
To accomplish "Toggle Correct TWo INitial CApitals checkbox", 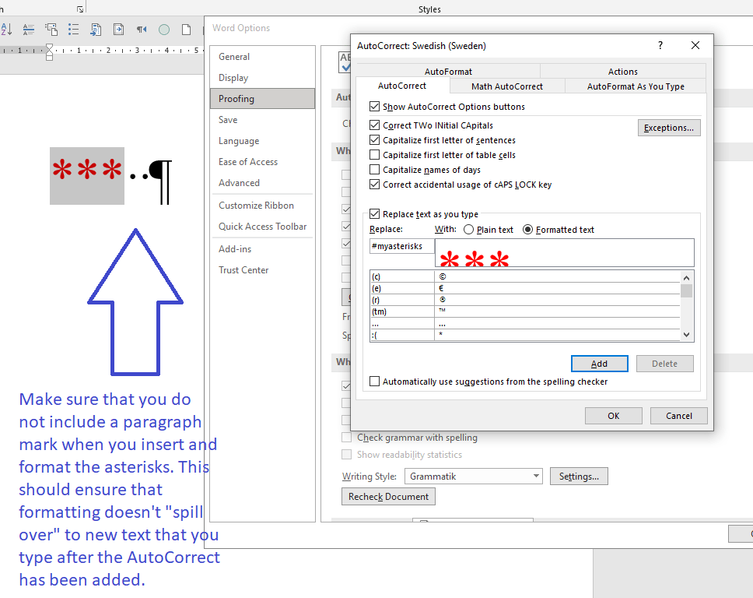I will [375, 125].
